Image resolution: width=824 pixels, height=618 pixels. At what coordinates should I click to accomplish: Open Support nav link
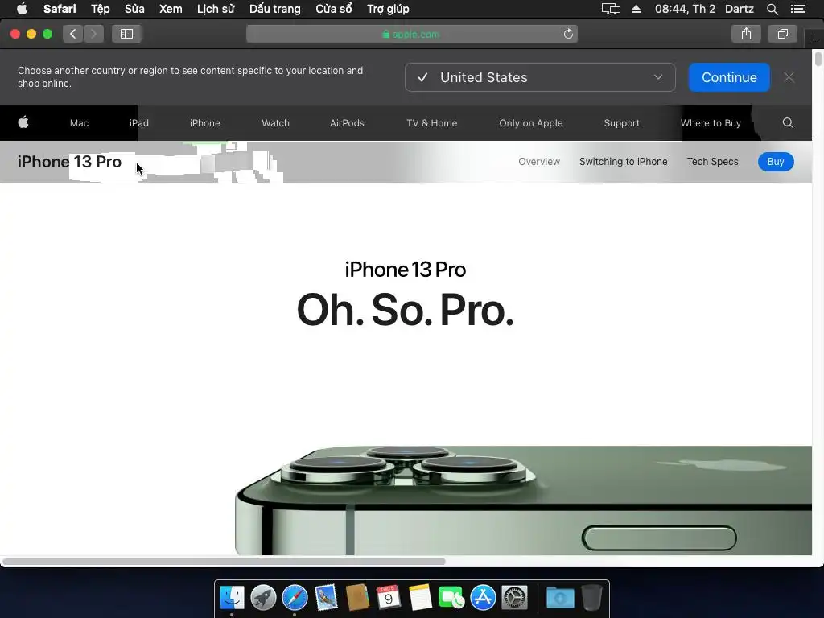pos(622,123)
